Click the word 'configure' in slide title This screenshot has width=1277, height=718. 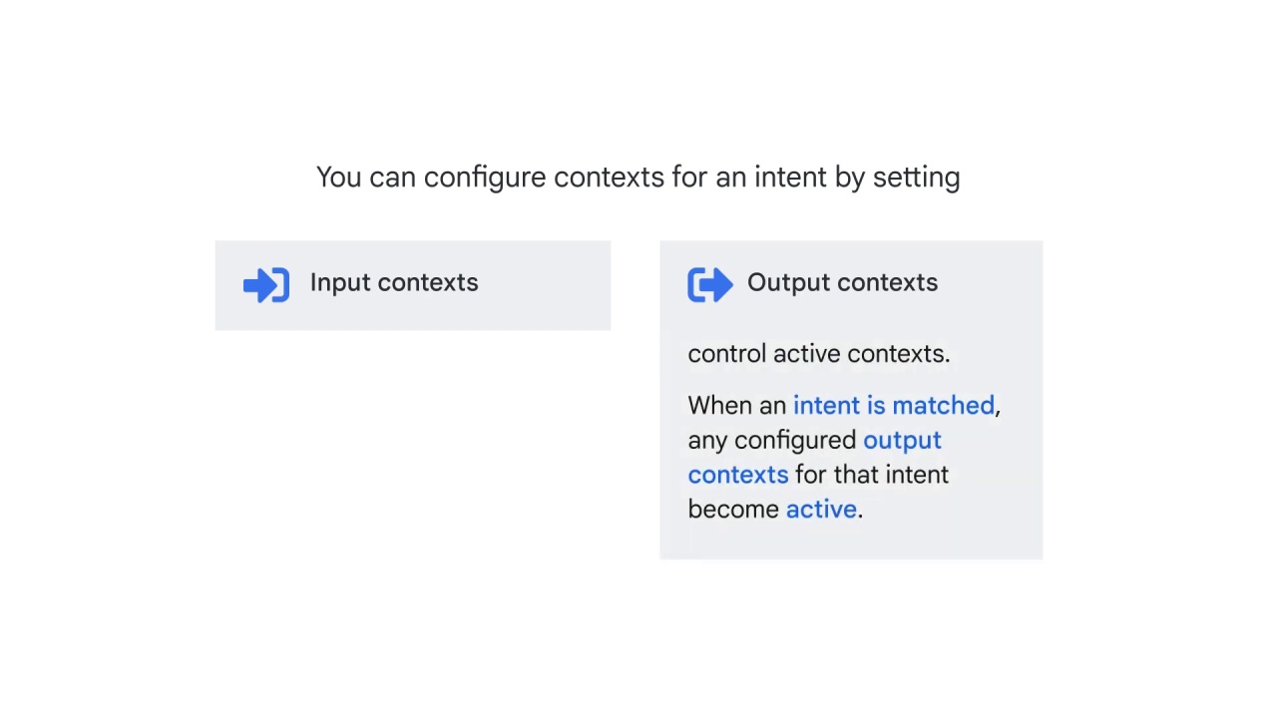coord(485,179)
